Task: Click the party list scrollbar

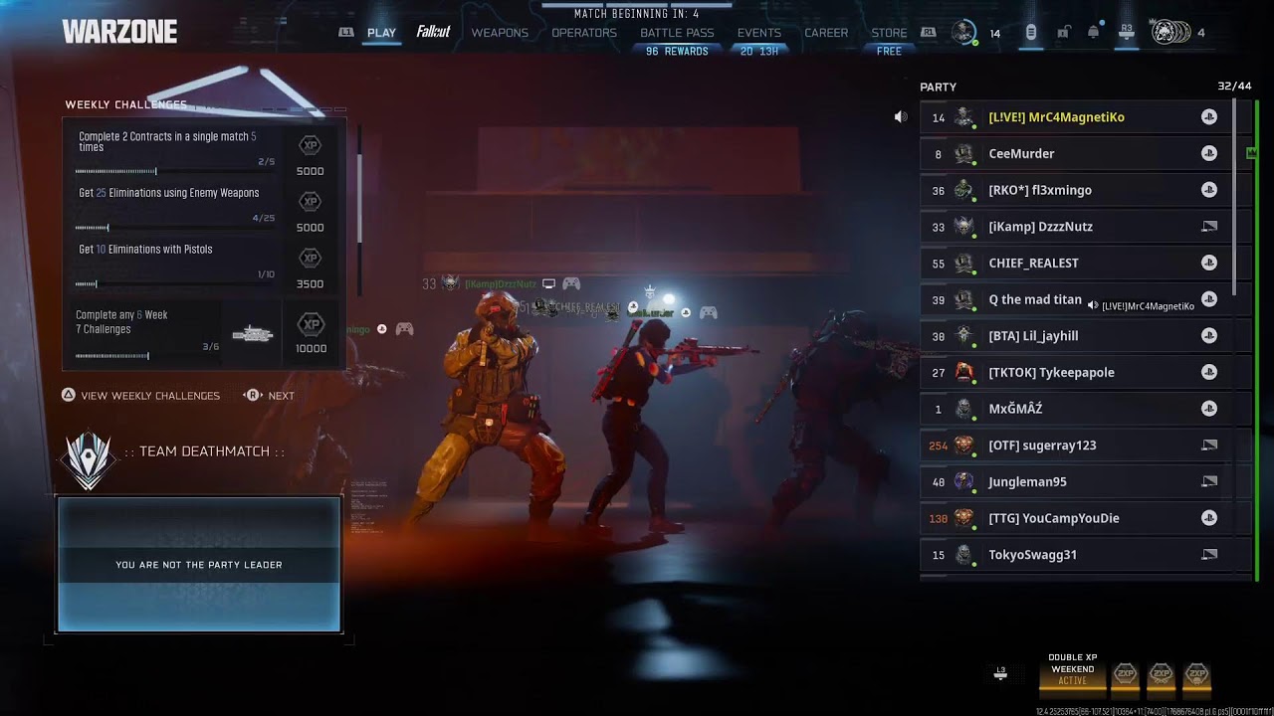Action: point(1236,197)
